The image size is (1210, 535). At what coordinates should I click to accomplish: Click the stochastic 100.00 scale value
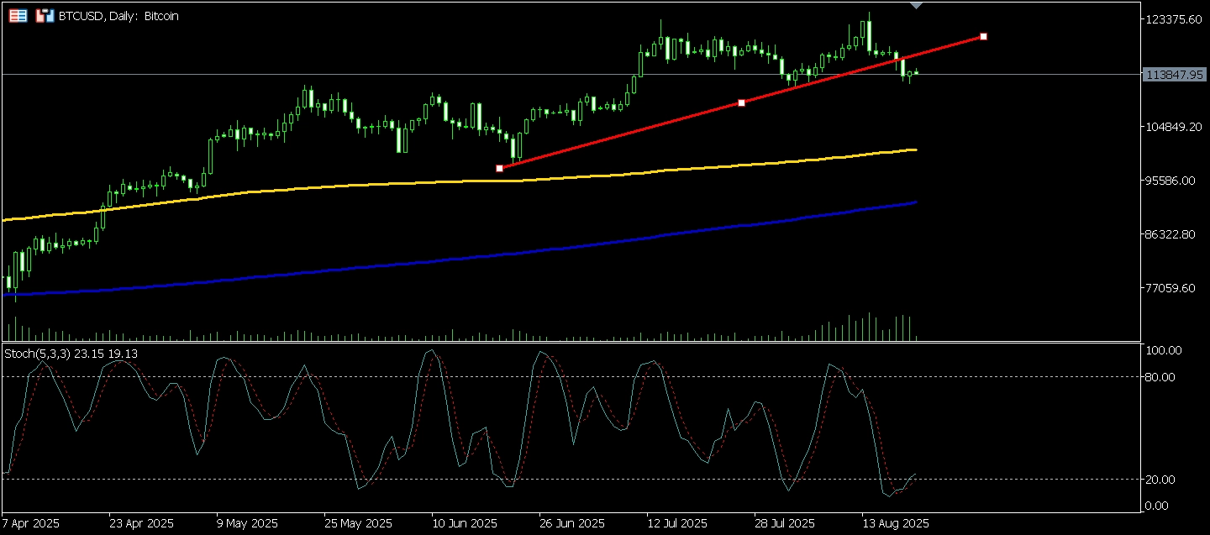coord(1163,350)
